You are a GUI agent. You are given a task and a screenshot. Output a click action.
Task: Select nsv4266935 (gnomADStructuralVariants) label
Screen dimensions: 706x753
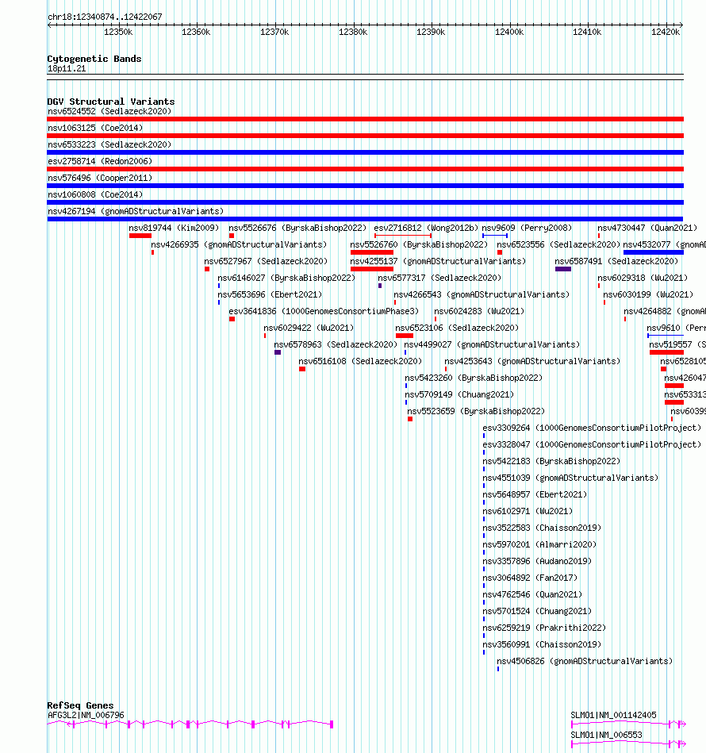point(239,245)
